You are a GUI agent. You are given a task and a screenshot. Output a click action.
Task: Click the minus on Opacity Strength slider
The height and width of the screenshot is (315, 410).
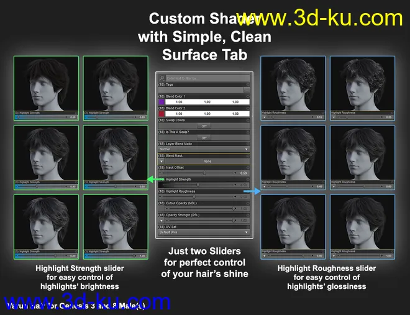pyautogui.click(x=167, y=221)
